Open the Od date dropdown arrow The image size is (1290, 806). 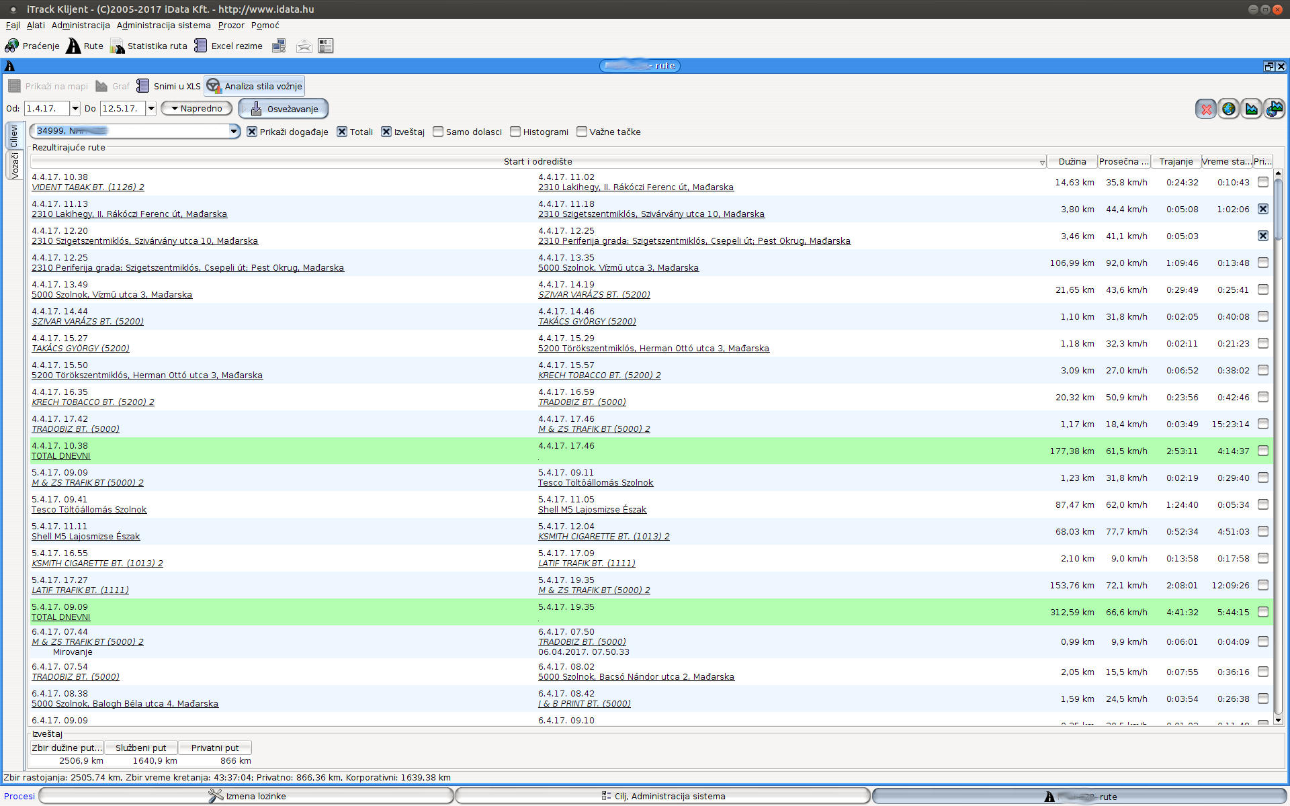tap(75, 109)
